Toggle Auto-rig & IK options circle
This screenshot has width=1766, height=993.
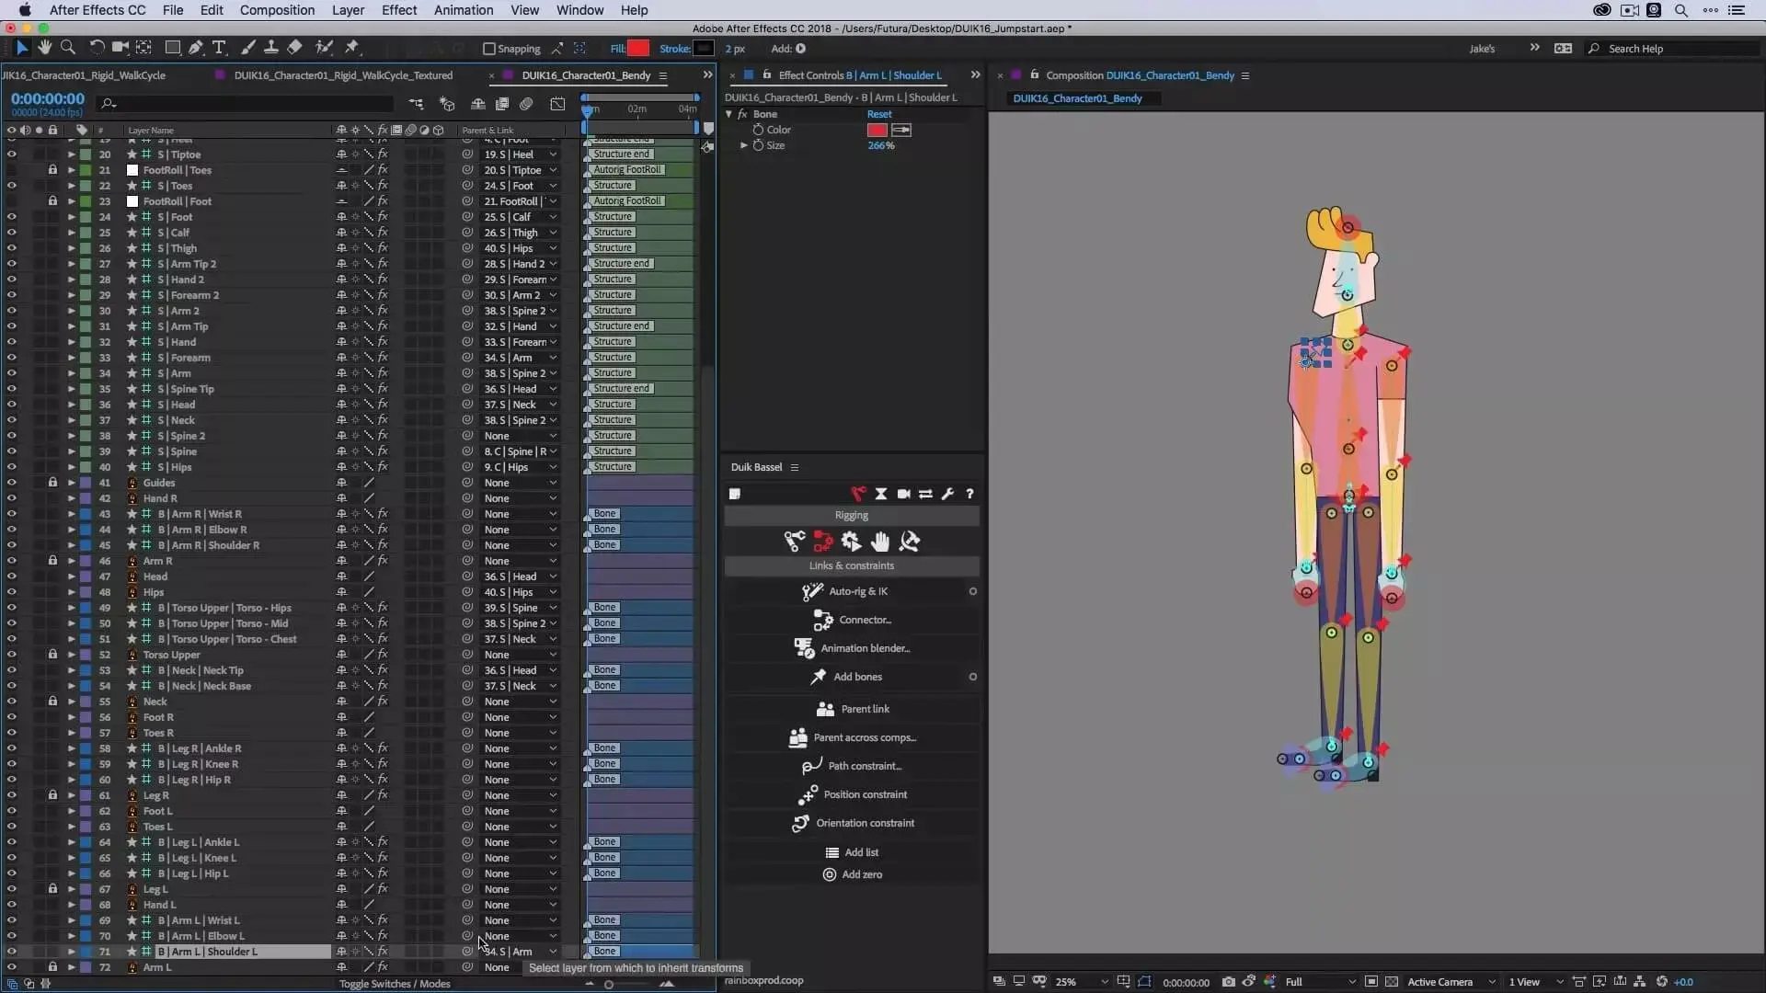(972, 591)
